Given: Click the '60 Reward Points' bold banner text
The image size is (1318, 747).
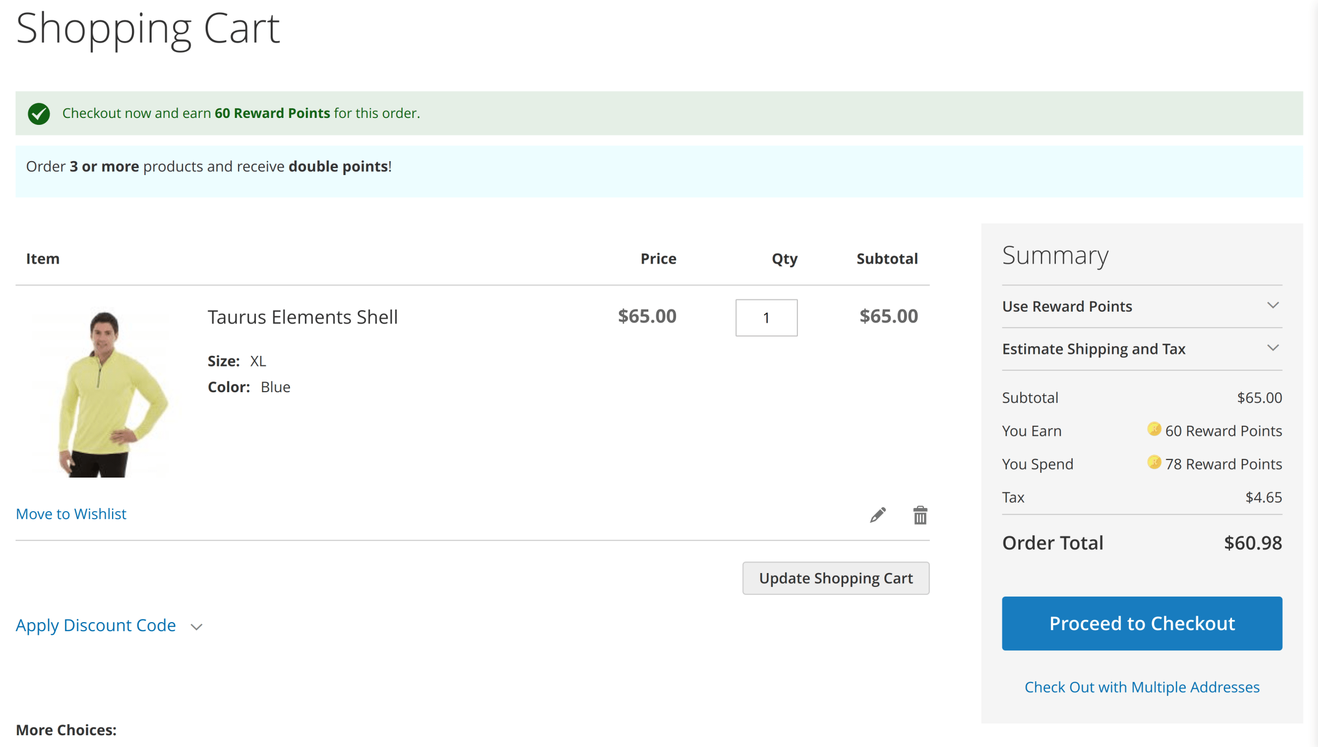Looking at the screenshot, I should (272, 113).
